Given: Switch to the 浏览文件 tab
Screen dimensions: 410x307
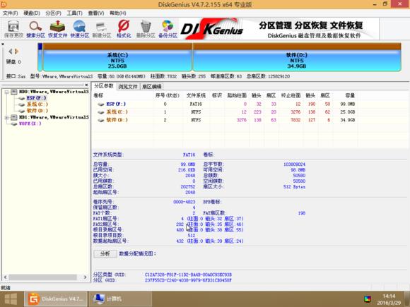Looking at the screenshot, I should [128, 86].
